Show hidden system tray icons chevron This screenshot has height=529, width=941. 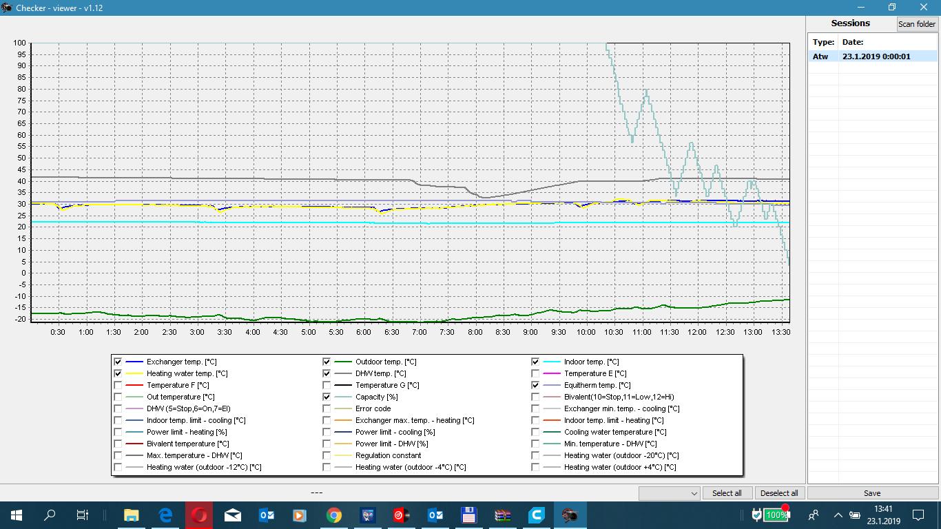click(838, 515)
